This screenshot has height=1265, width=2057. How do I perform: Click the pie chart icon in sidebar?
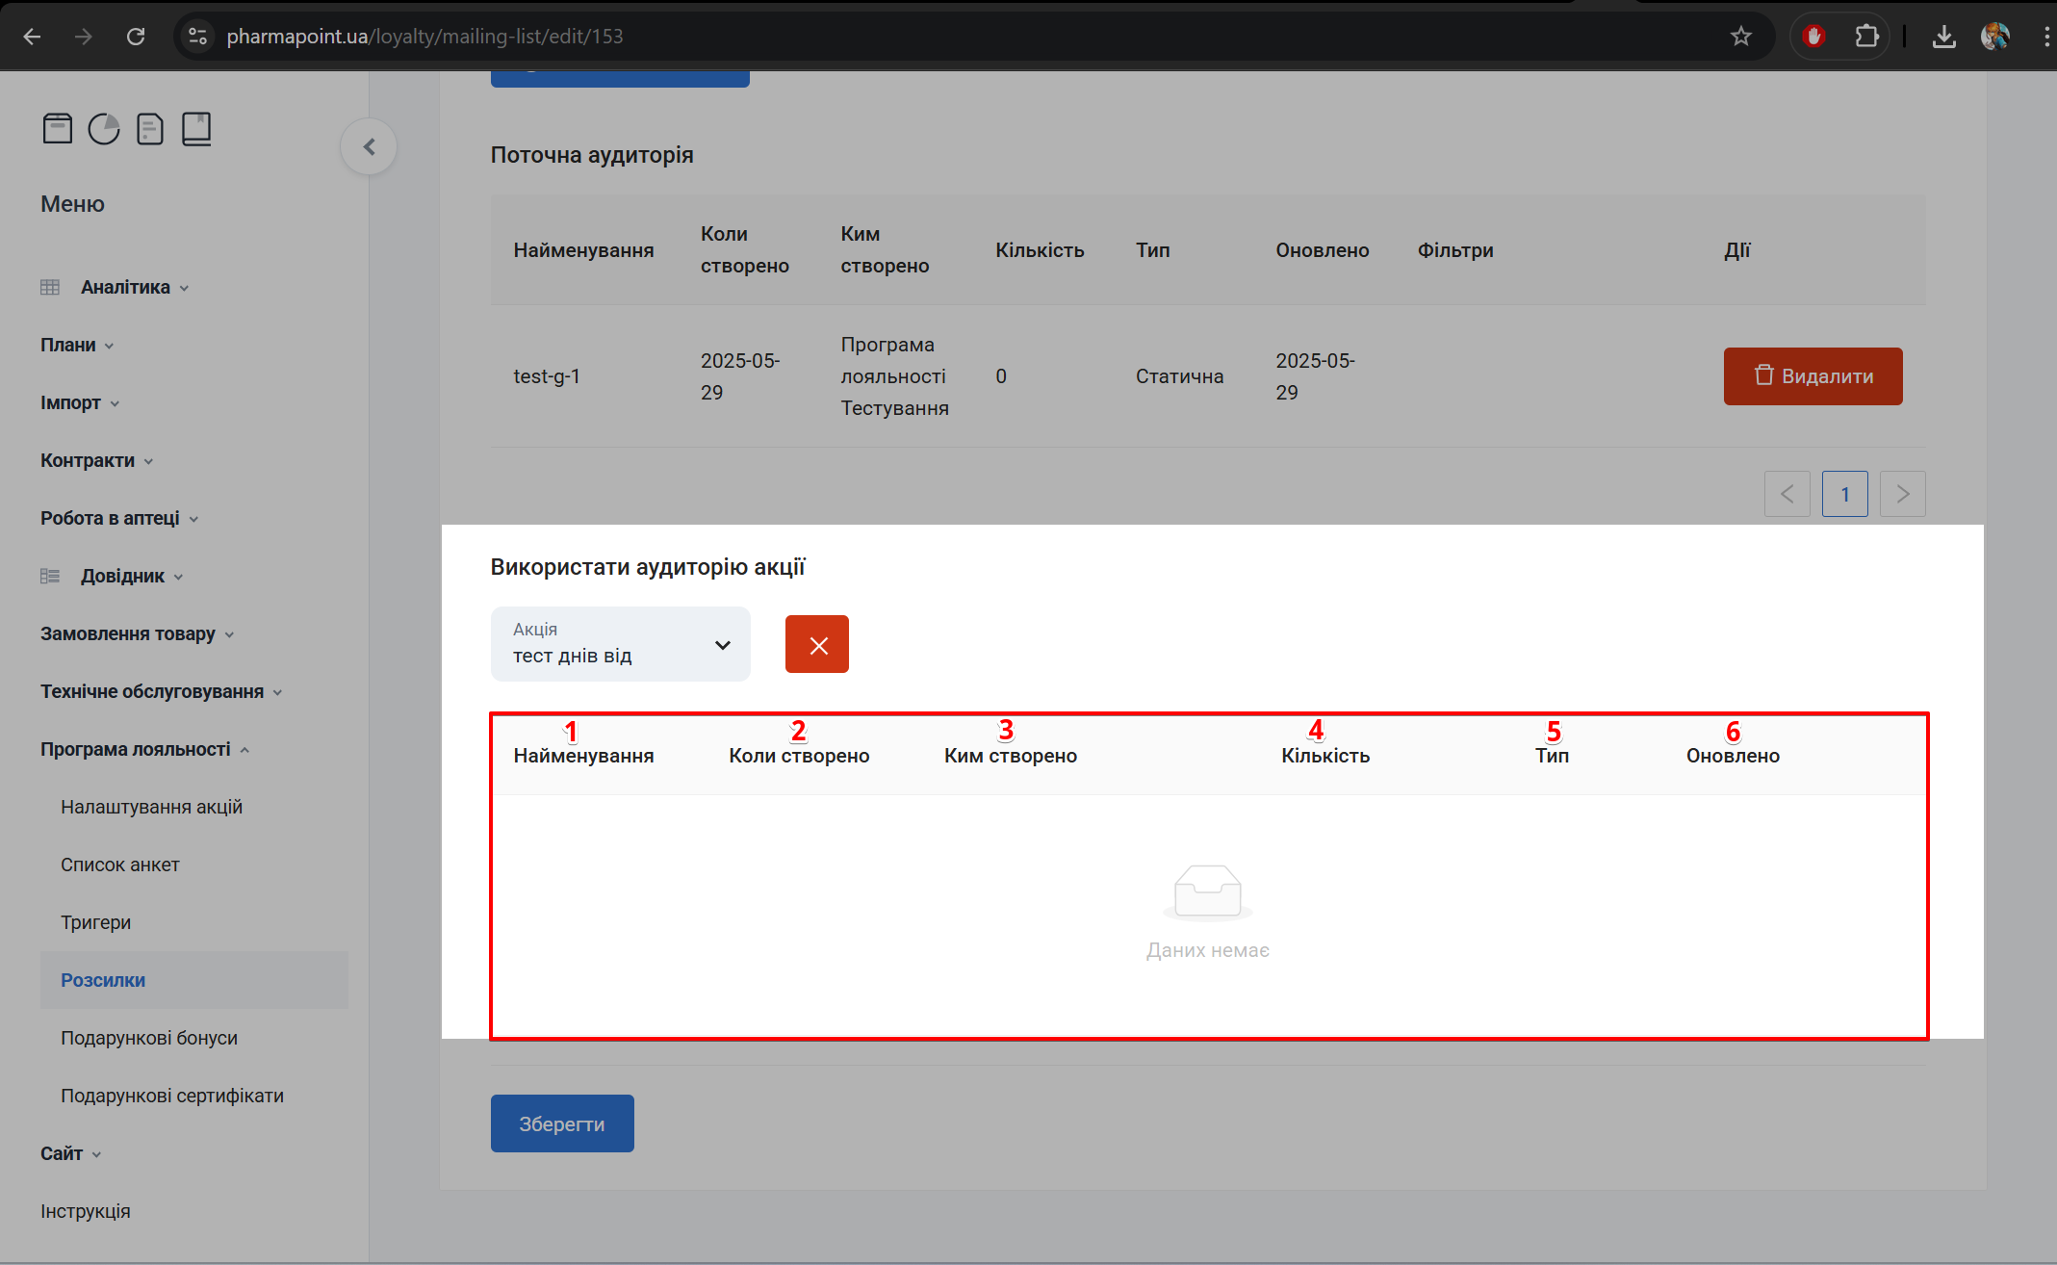(x=104, y=128)
